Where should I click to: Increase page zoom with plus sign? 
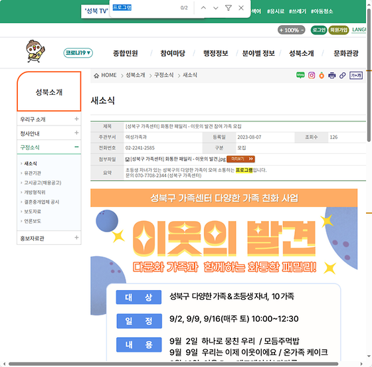tap(282, 30)
